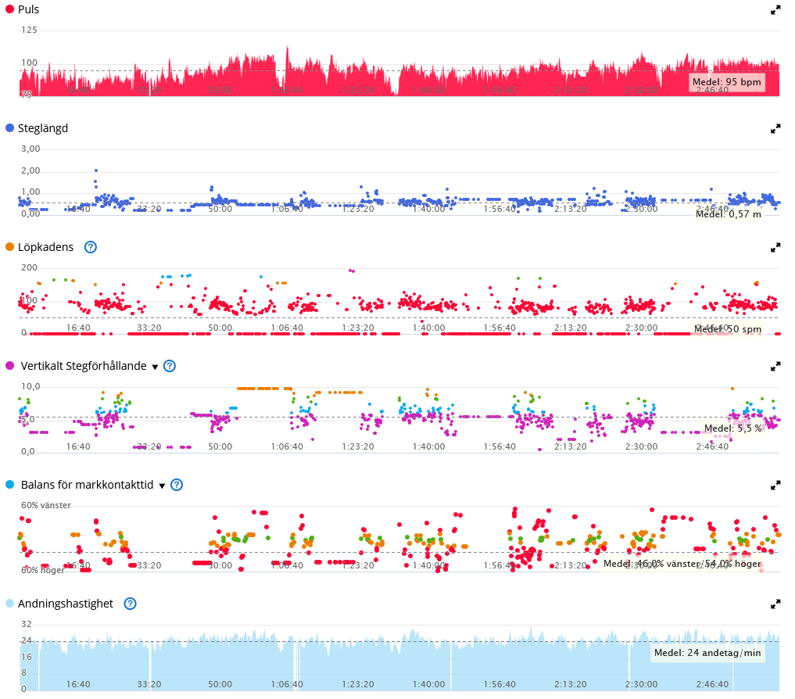The height and width of the screenshot is (699, 795).
Task: Click the light blue Andningshastighet legend dot
Action: click(x=9, y=603)
